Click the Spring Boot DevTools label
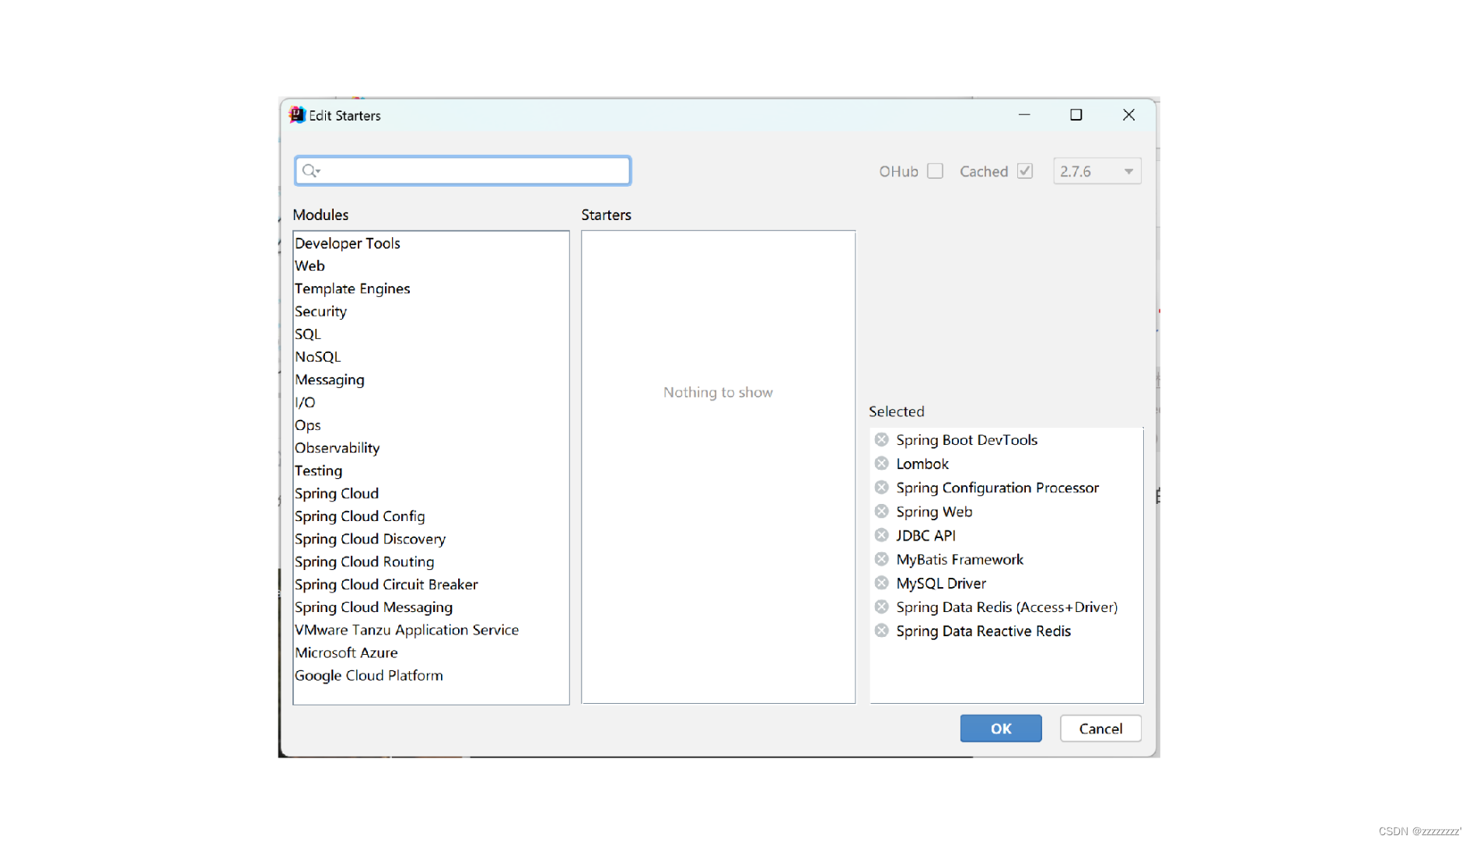This screenshot has height=843, width=1473. coord(967,439)
